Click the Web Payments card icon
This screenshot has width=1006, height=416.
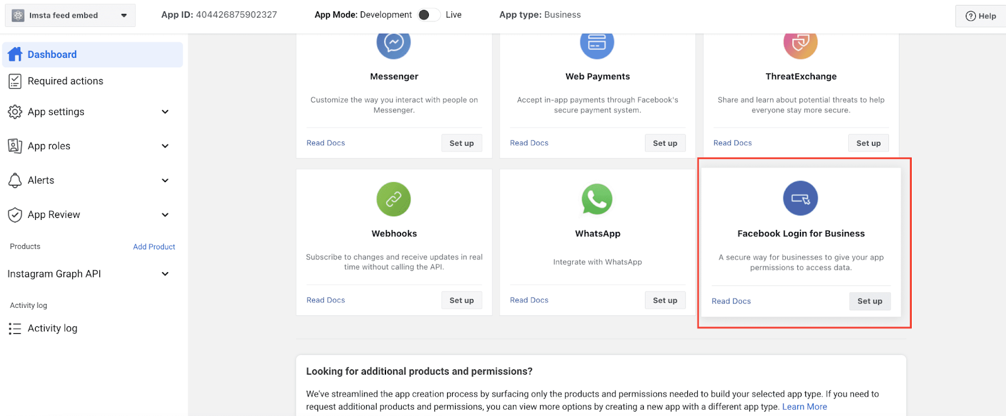[x=597, y=43]
